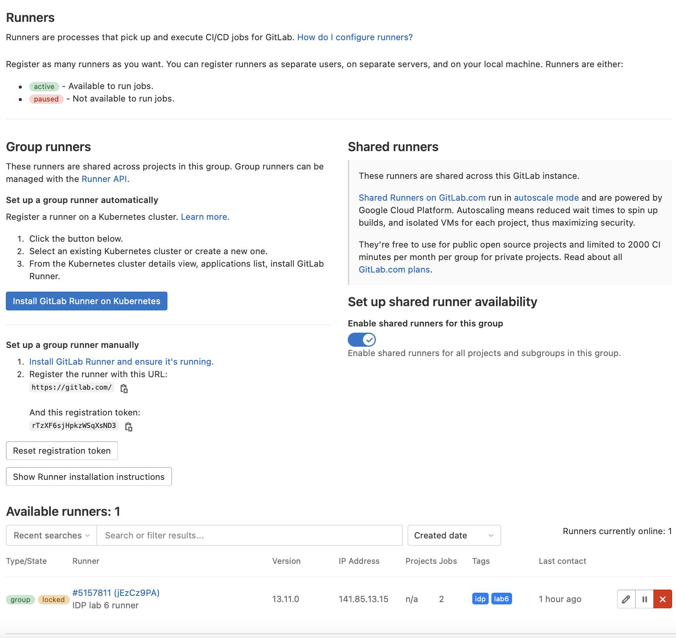Expand the Created date sort dropdown
The height and width of the screenshot is (638, 676).
pyautogui.click(x=454, y=535)
